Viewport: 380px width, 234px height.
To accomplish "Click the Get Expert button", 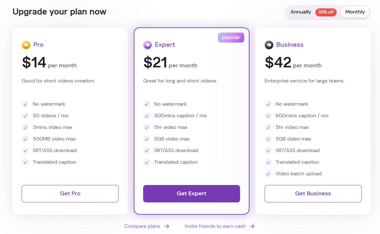I will pos(191,194).
